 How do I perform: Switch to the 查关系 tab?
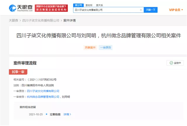[99, 5]
